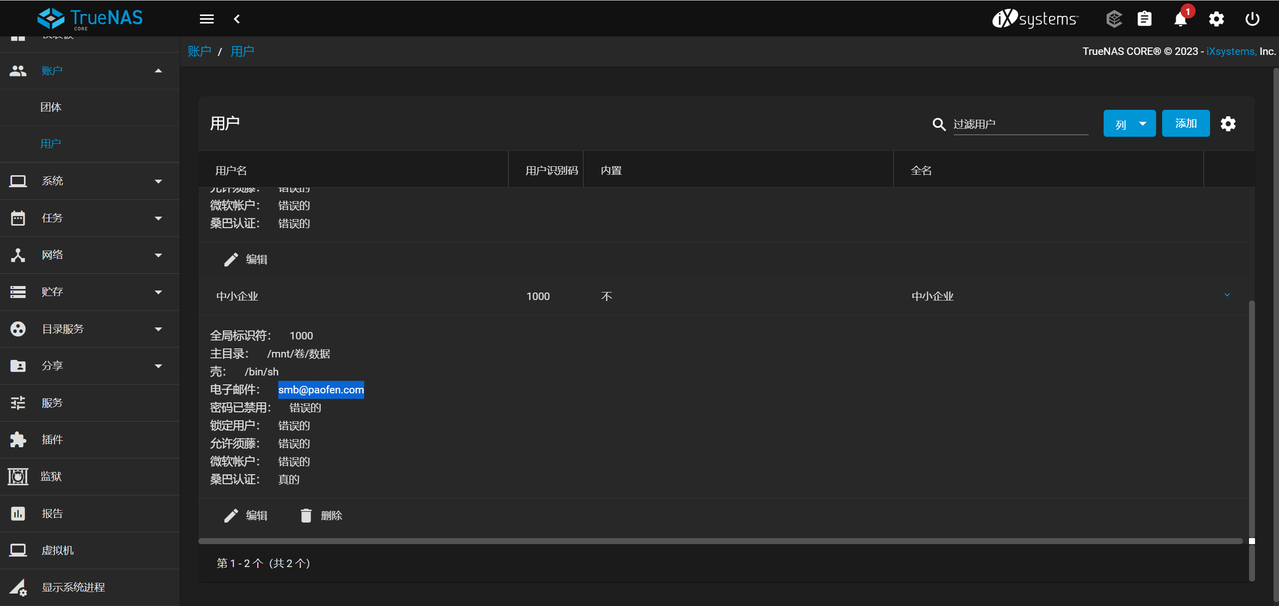
Task: Click the horizontal table scrollbar
Action: coord(719,541)
